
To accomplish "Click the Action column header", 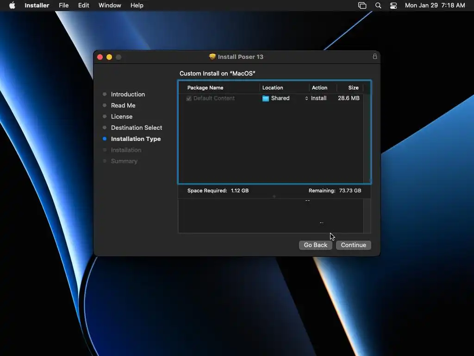I will click(x=319, y=88).
